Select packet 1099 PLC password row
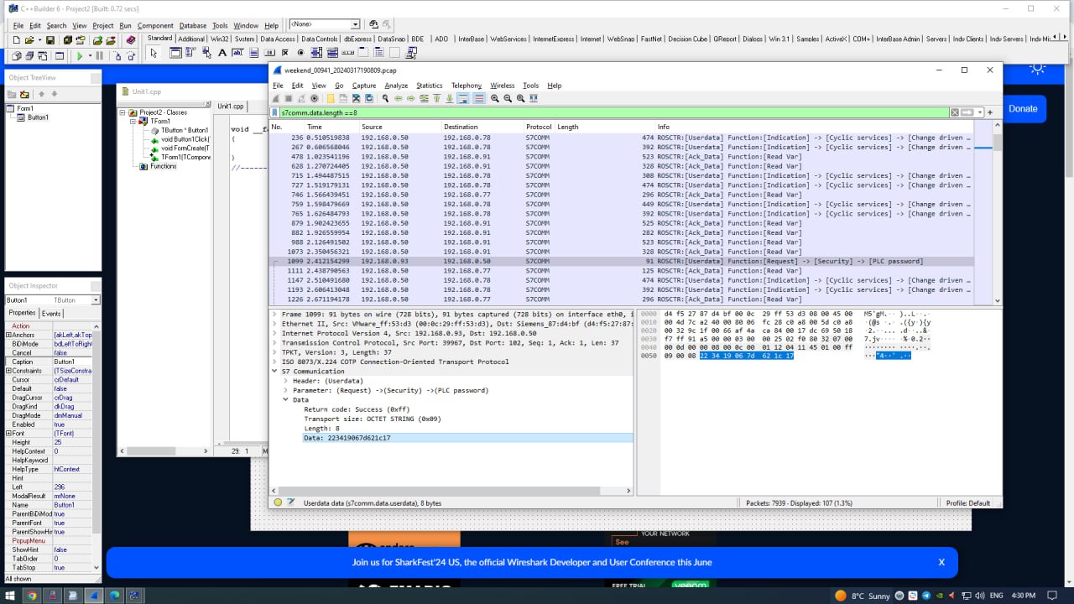1074x604 pixels. click(621, 261)
